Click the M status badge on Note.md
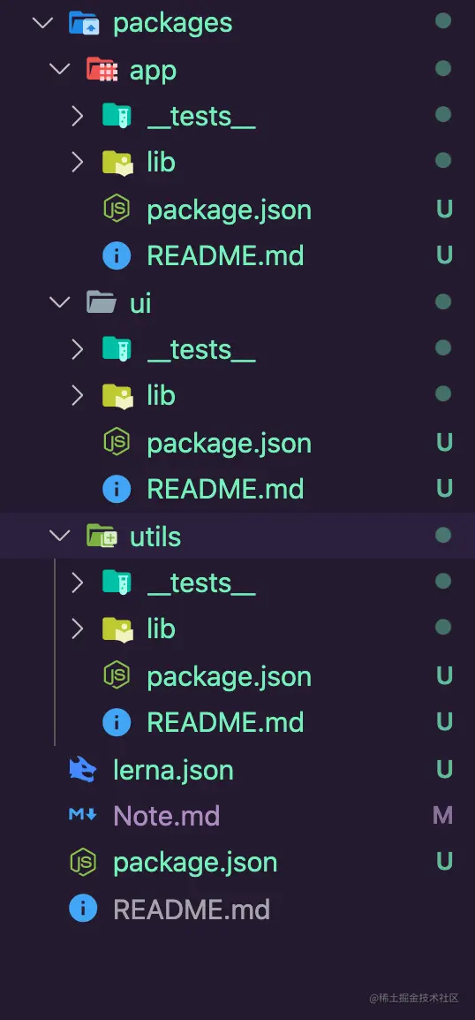 (x=442, y=815)
